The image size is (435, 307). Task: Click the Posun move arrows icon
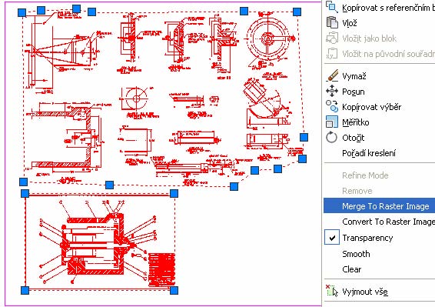click(x=332, y=91)
